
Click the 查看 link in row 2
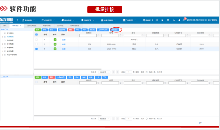pyautogui.click(x=64, y=44)
